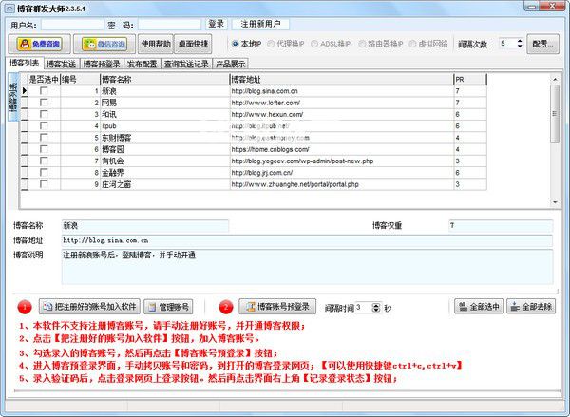The height and width of the screenshot is (417, 570).
Task: Click the WeChat consultation button
Action: (104, 44)
